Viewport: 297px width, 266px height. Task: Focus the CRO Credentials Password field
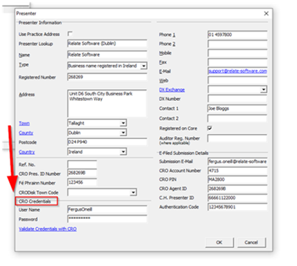coord(107,218)
